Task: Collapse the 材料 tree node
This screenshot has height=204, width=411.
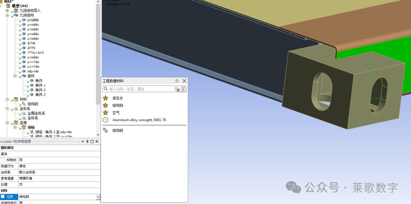Action: pos(7,99)
